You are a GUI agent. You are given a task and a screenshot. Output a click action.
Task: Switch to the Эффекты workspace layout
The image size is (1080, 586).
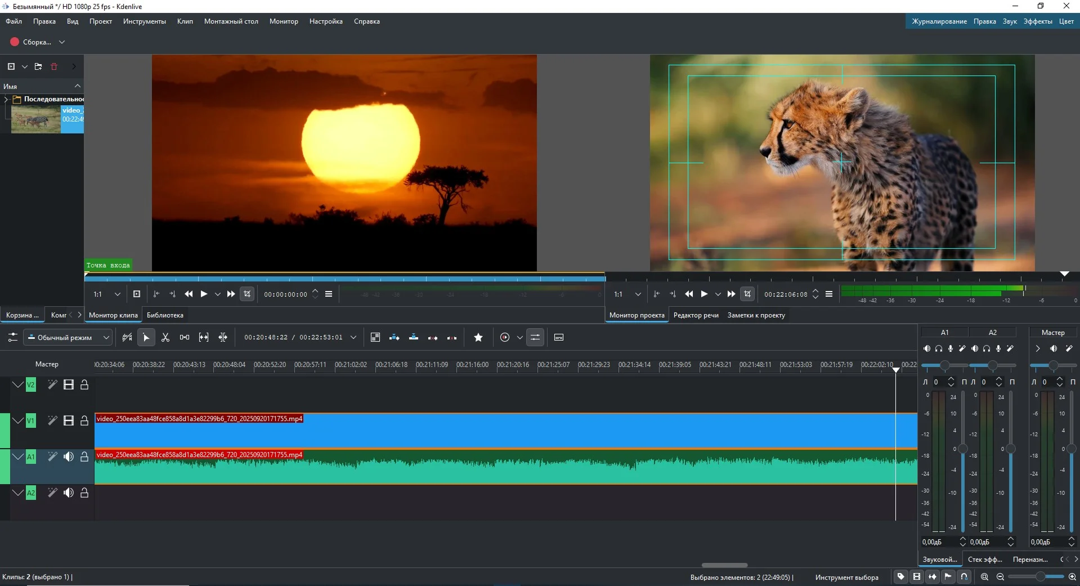(x=1037, y=21)
